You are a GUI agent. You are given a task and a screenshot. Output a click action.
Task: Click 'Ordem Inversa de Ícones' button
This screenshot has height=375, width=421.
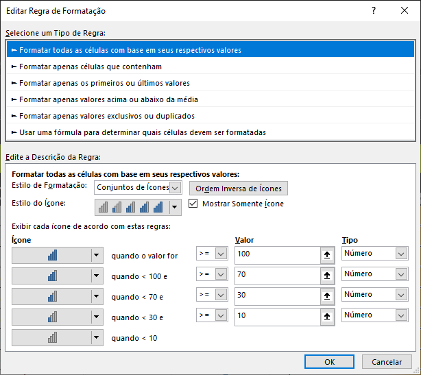(238, 189)
